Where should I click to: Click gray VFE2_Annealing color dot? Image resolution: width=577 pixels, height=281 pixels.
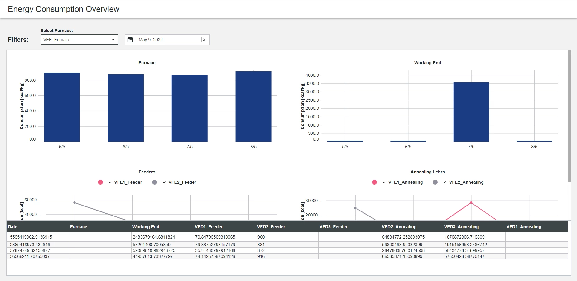point(435,182)
